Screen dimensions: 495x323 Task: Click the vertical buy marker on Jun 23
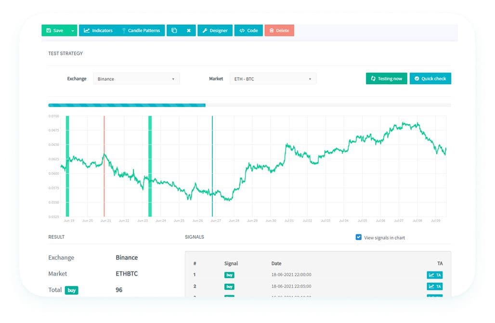(x=149, y=164)
